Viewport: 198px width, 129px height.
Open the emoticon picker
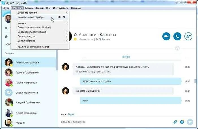(x=182, y=122)
